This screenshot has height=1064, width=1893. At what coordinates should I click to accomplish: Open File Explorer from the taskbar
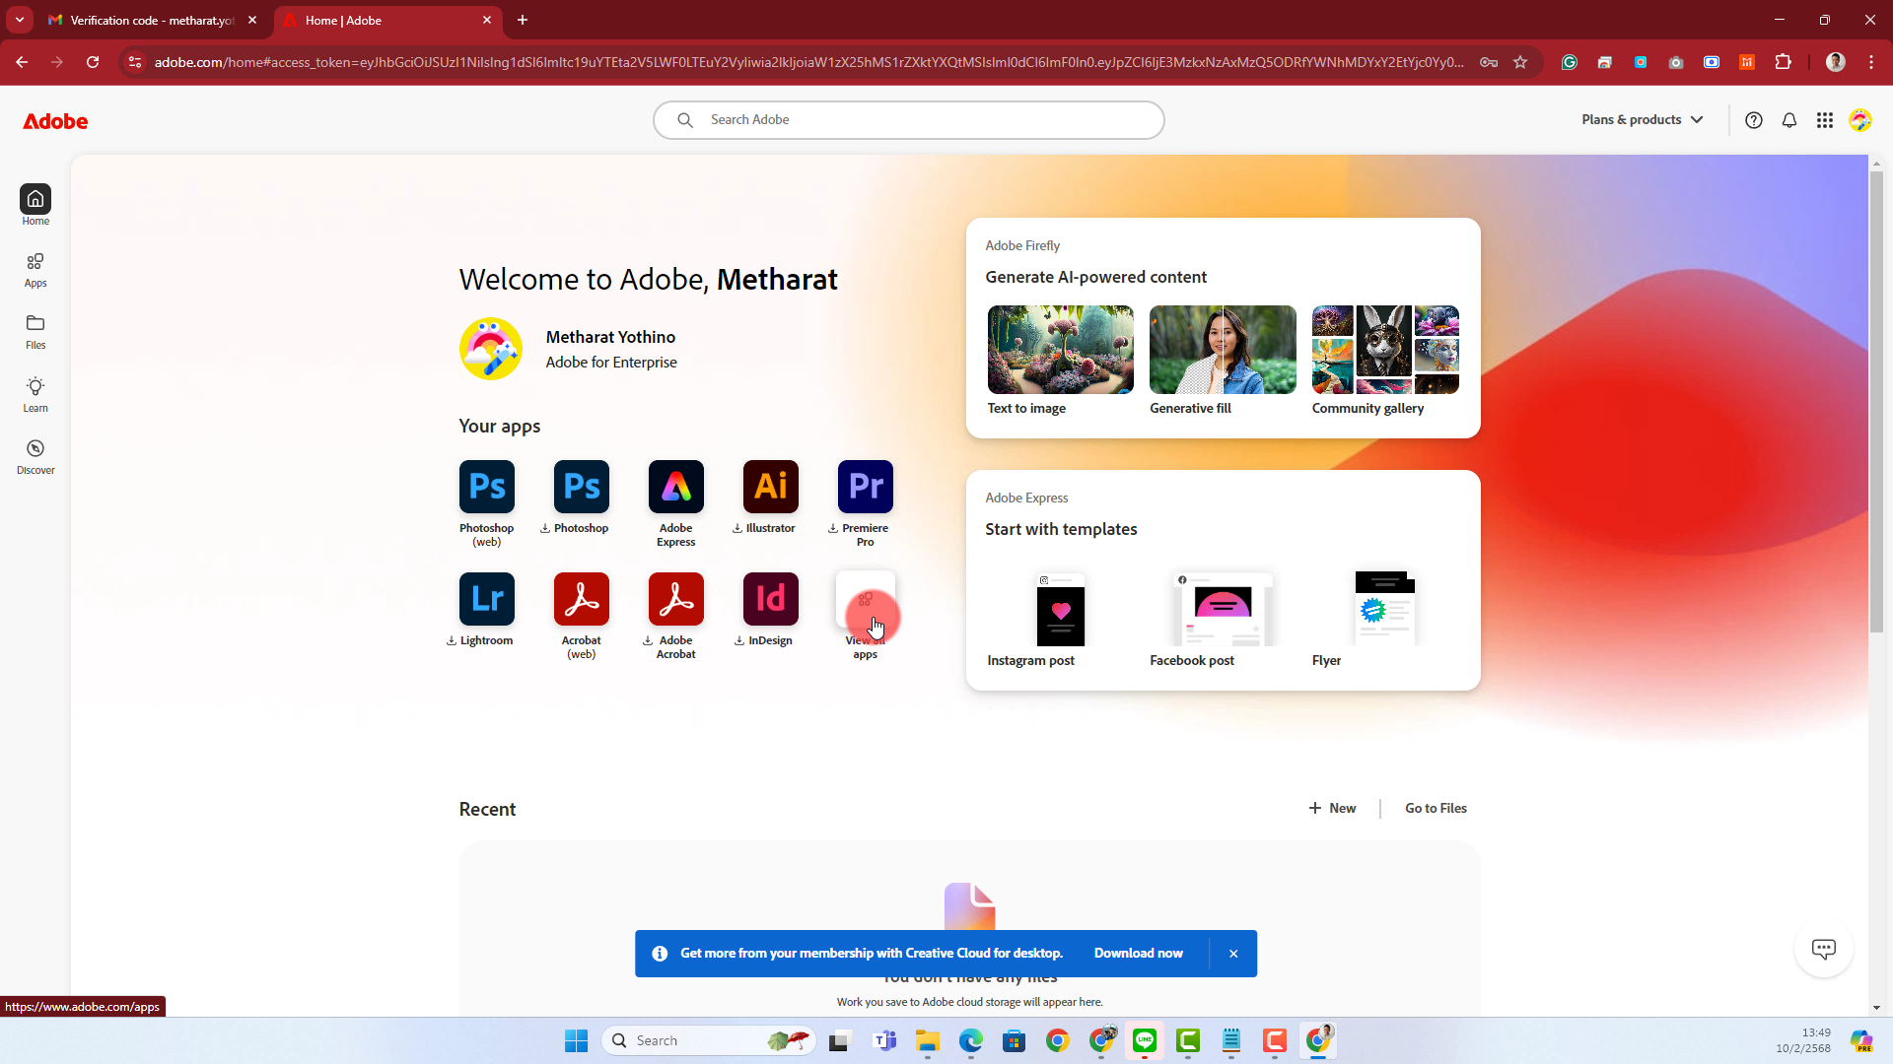tap(927, 1040)
